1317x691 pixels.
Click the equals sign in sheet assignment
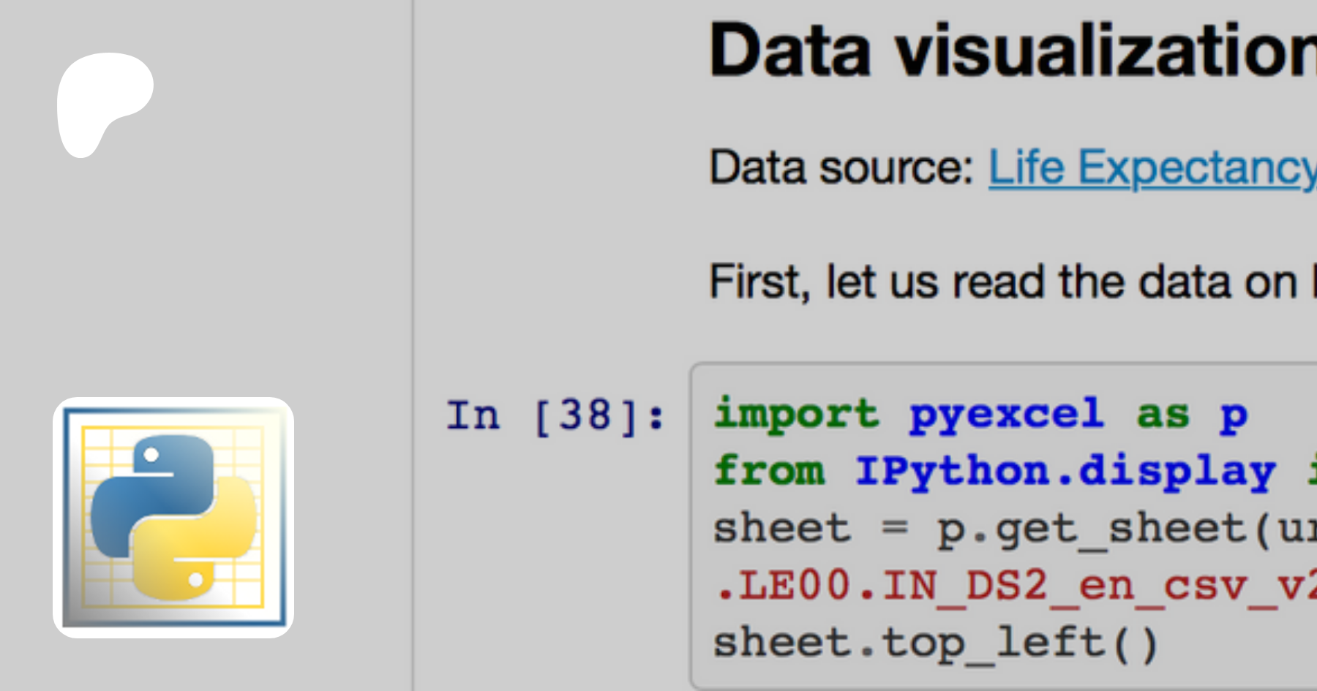[894, 528]
